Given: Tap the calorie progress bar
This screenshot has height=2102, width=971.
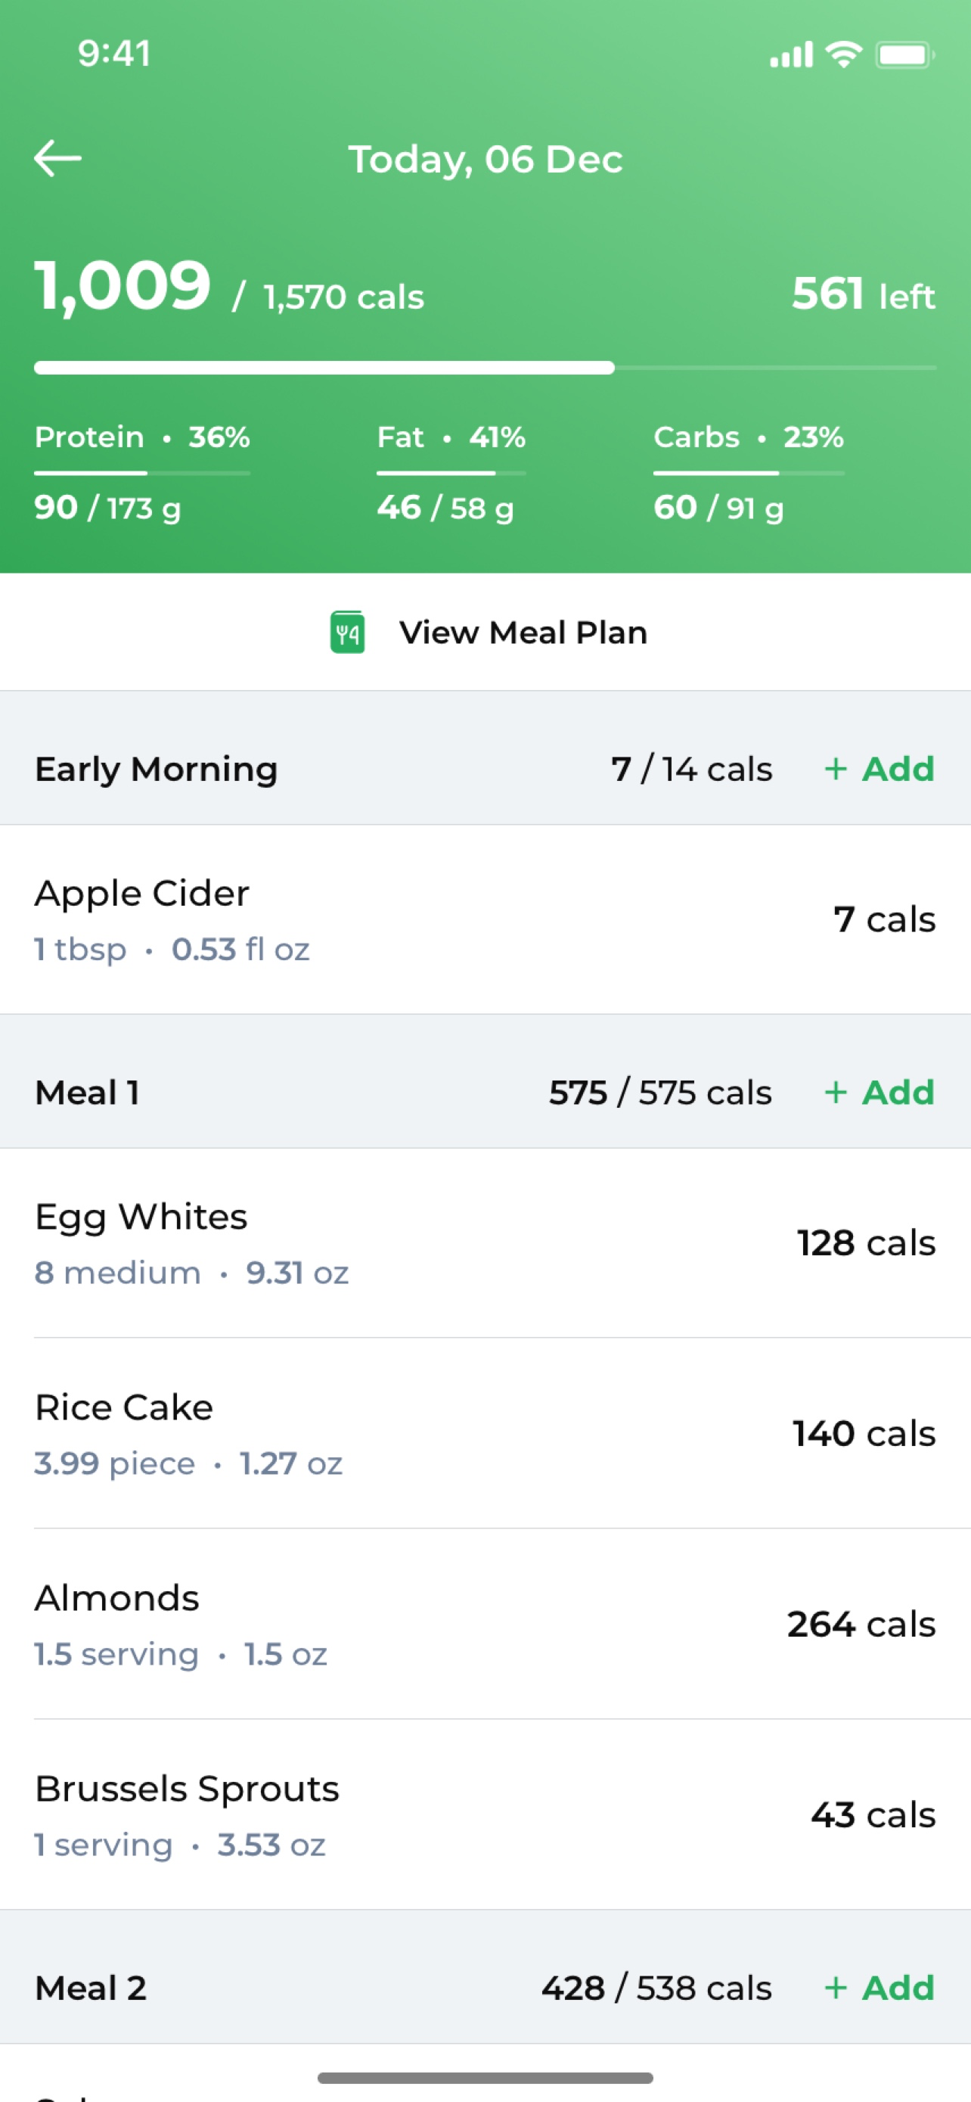Looking at the screenshot, I should pyautogui.click(x=485, y=368).
